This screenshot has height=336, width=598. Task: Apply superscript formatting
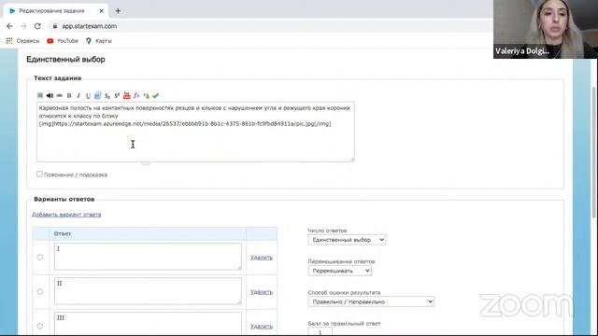click(117, 95)
